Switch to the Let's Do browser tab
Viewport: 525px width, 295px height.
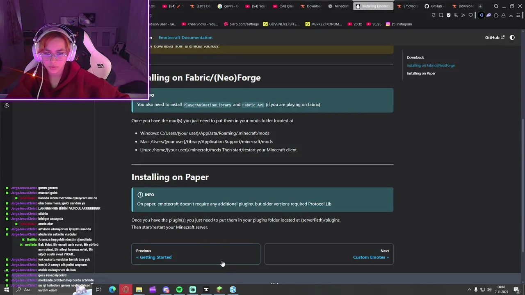[x=201, y=6]
